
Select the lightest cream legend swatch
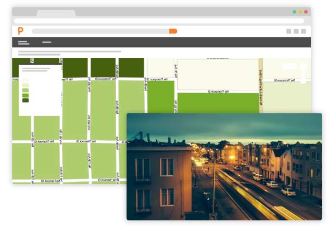[26, 80]
